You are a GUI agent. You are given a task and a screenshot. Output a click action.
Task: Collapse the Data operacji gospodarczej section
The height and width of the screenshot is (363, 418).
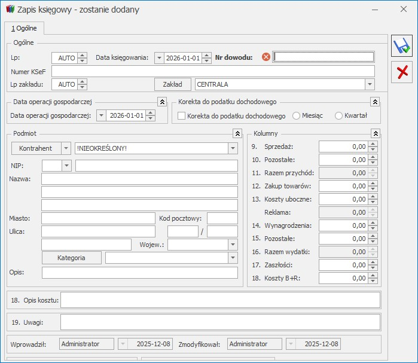(162, 102)
